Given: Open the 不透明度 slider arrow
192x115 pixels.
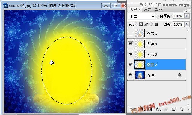Looking at the screenshot, I should click(187, 16).
